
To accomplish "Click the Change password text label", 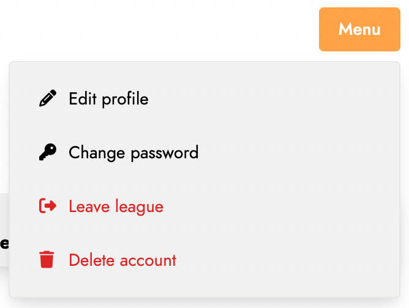I will (133, 153).
